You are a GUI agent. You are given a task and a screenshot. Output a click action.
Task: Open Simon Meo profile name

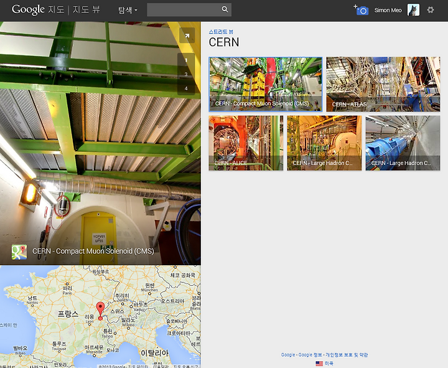coord(388,11)
